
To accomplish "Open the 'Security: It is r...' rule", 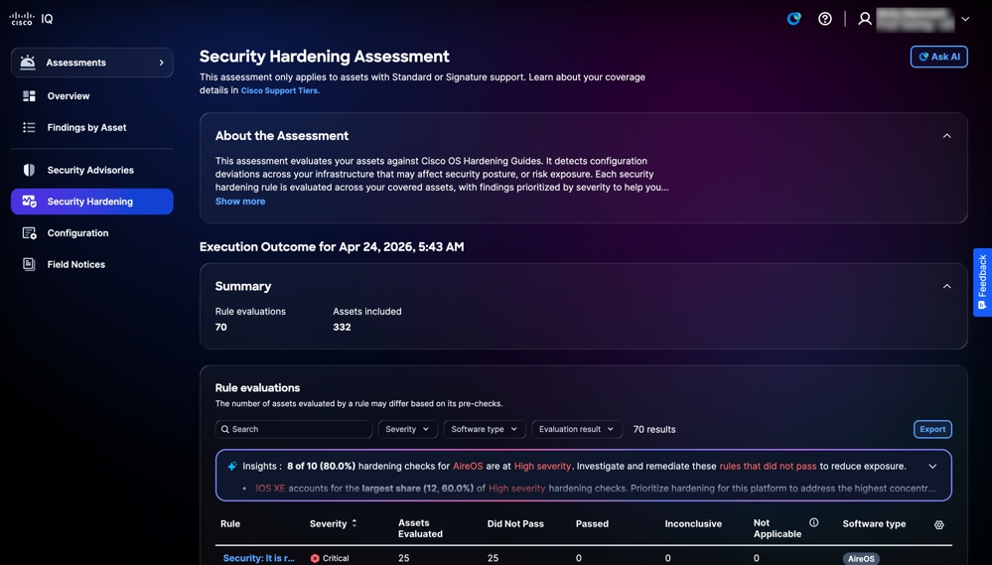I will point(259,558).
